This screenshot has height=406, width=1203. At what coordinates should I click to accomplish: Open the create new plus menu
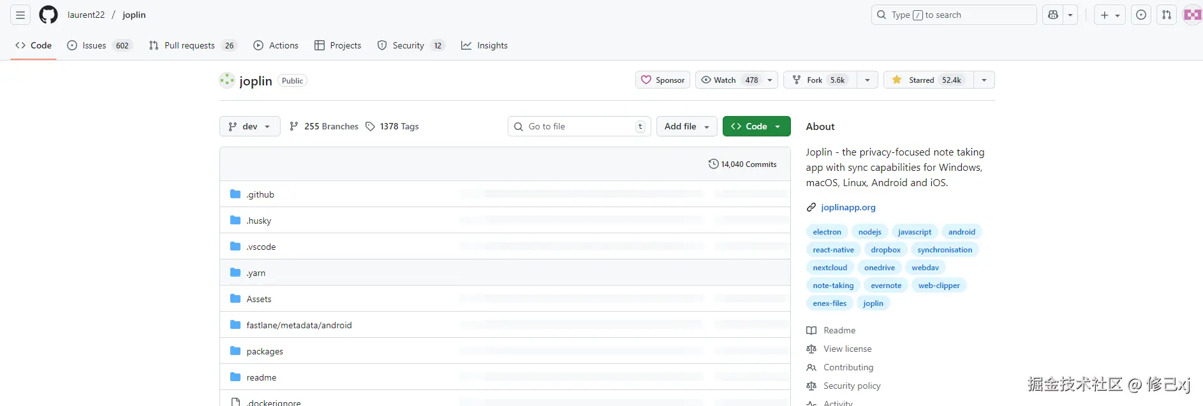1110,15
